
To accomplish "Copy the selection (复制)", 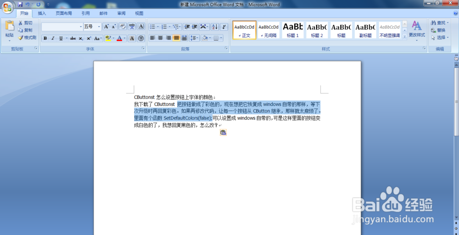I will click(25, 30).
